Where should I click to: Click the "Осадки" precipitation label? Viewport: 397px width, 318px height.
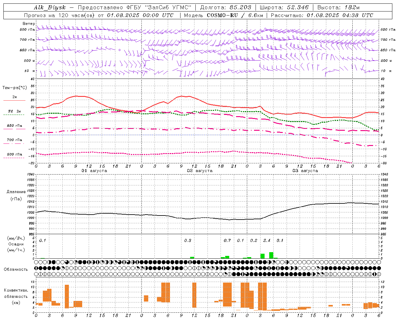16,244
